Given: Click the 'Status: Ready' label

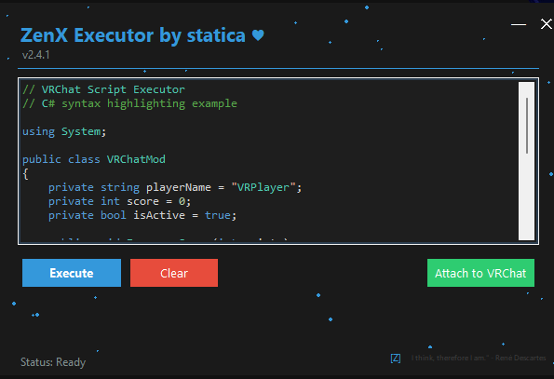Looking at the screenshot, I should (53, 362).
